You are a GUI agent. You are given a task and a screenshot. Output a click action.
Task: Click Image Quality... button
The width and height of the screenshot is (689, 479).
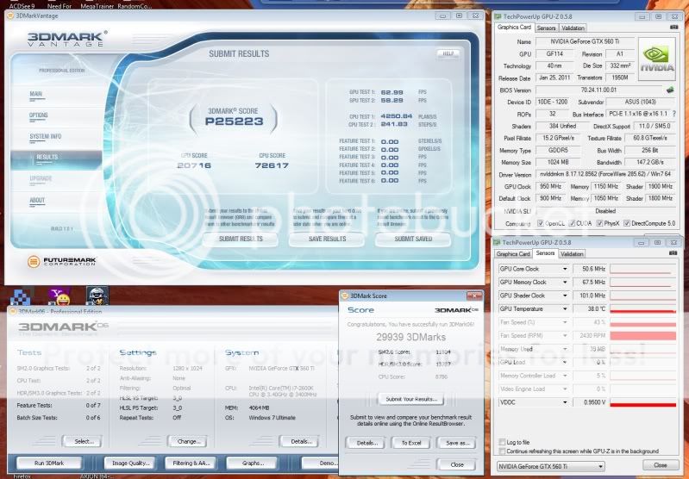tap(130, 463)
